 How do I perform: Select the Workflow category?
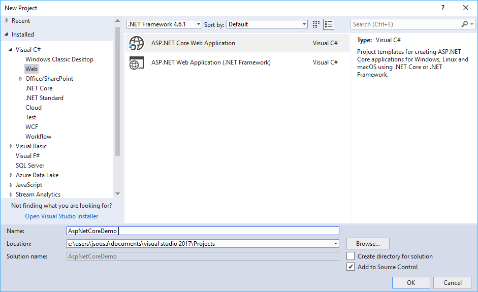pyautogui.click(x=39, y=137)
